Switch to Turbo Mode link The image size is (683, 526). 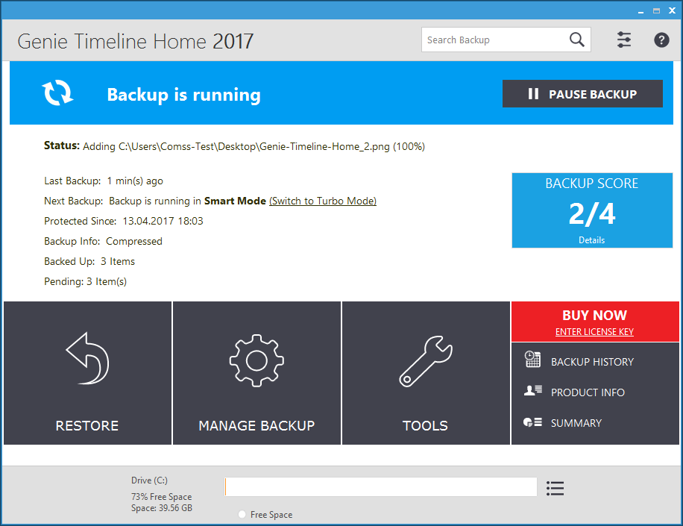tap(323, 201)
